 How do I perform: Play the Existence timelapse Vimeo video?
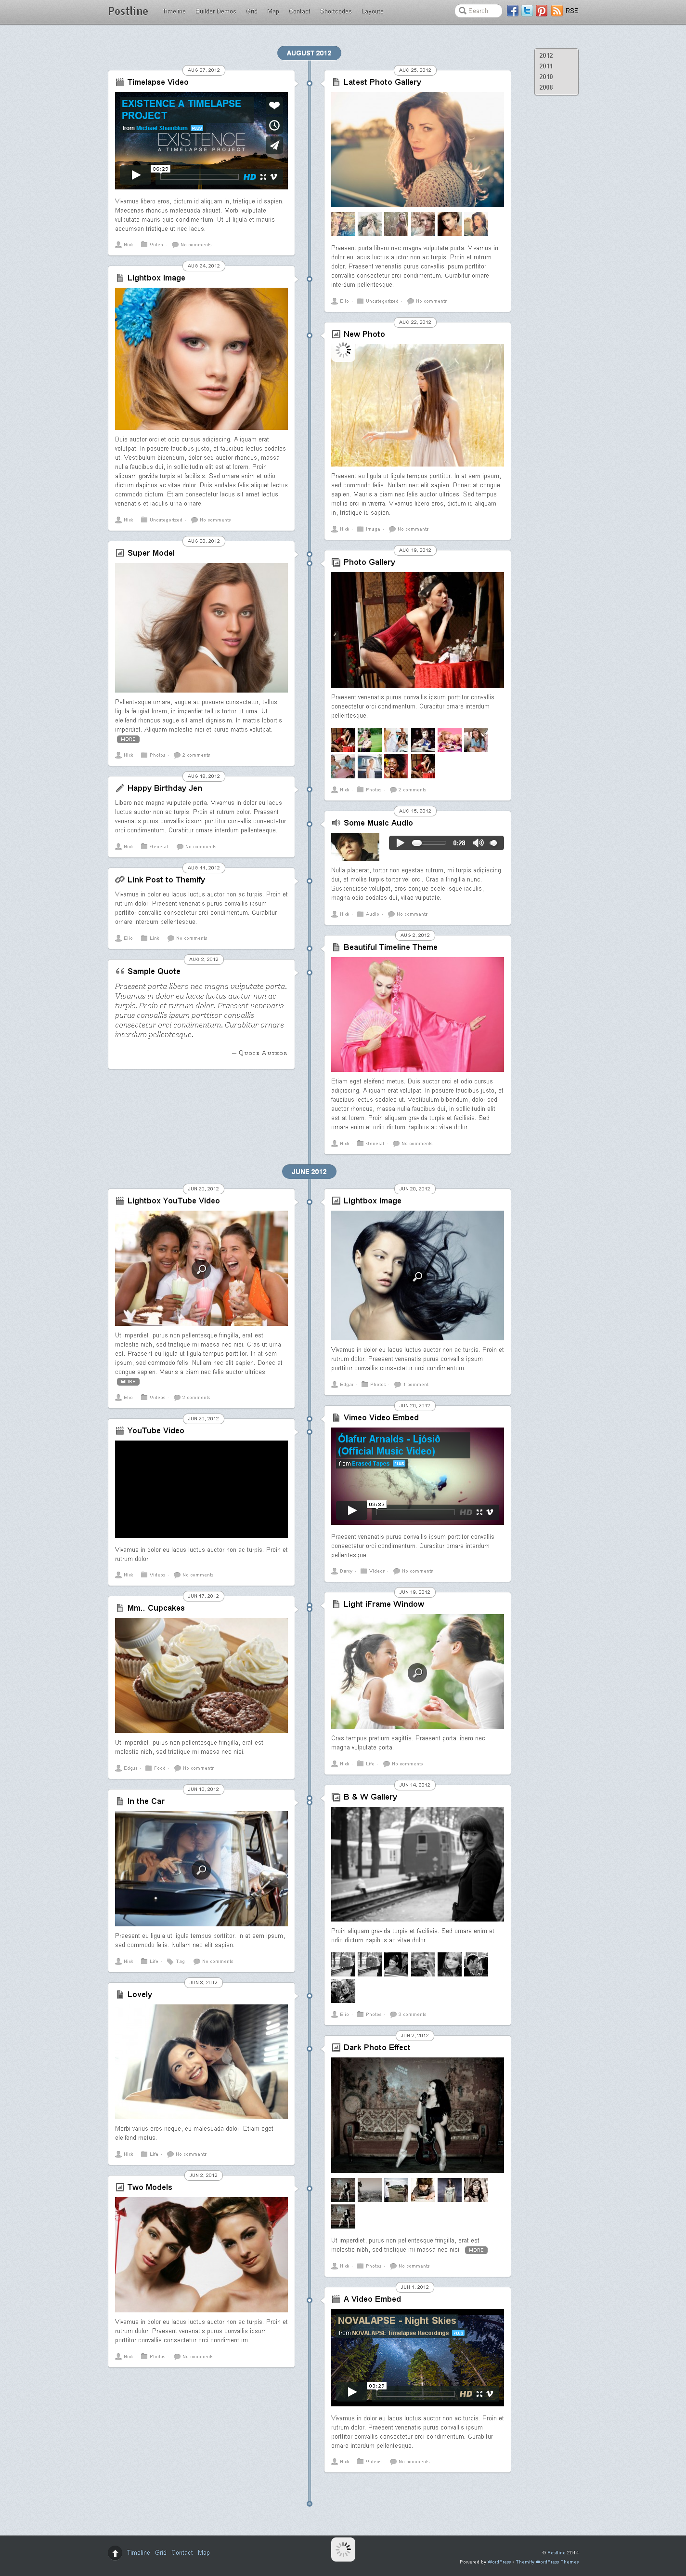coord(136,175)
